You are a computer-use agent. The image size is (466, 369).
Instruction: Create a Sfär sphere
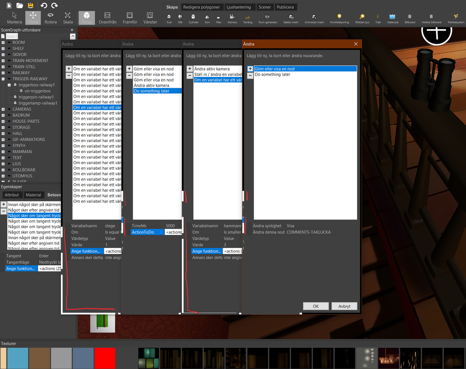pos(180,19)
